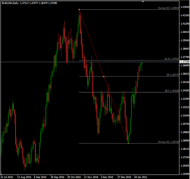Screen dimensions: 190x179
Task: Click the 6 Sep 2010 date label
Action: click(40, 177)
